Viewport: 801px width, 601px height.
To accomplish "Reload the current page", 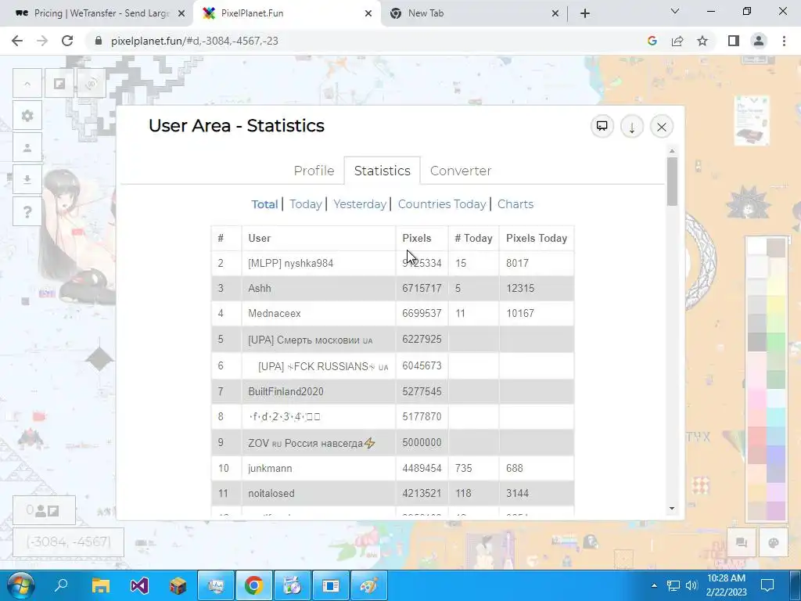I will 67,41.
